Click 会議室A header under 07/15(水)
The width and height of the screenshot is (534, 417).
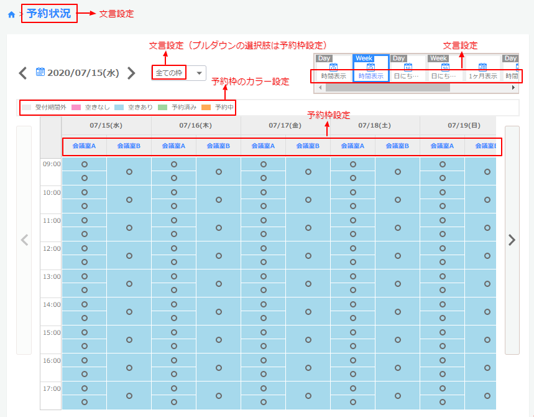pyautogui.click(x=84, y=146)
